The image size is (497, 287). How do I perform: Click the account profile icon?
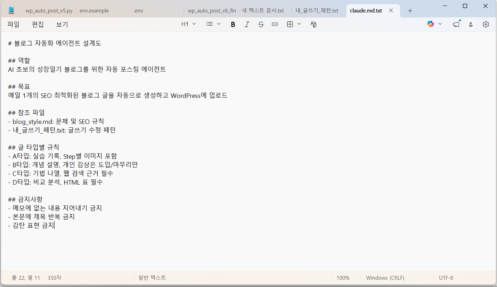click(471, 24)
